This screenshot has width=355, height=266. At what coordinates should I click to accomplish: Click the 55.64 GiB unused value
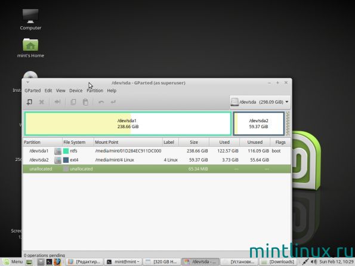(x=260, y=160)
